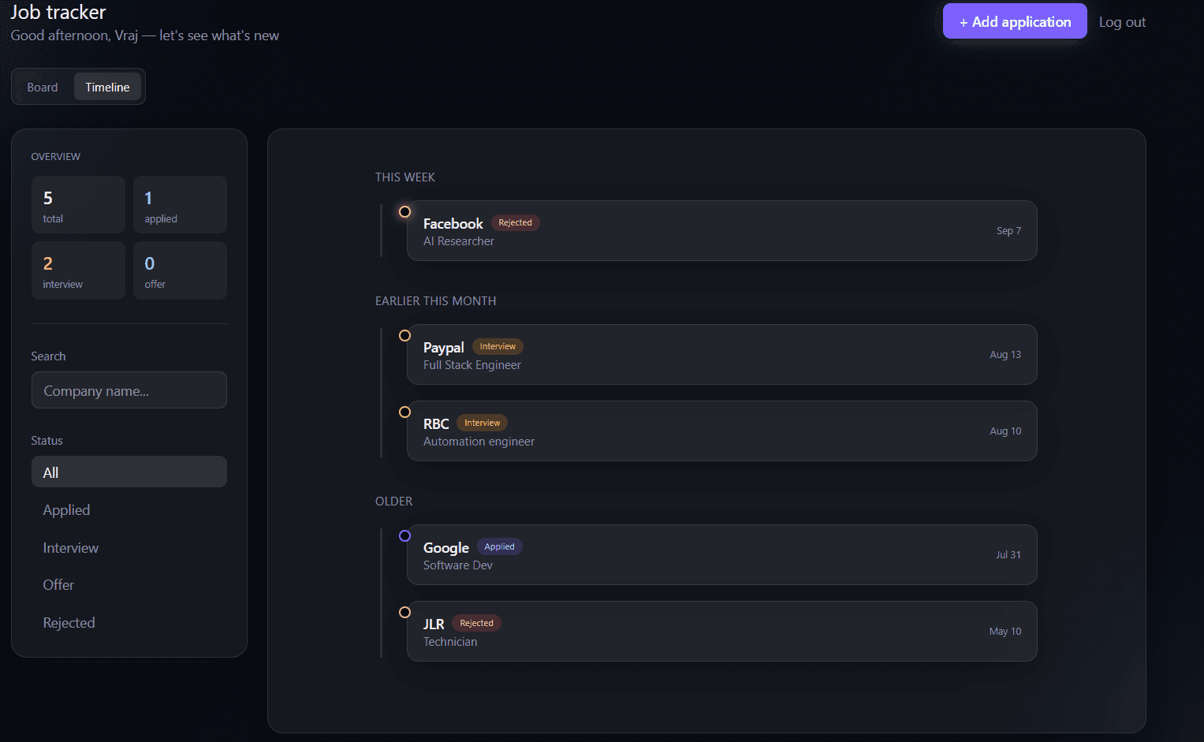
Task: Filter status by Offer
Action: [129, 584]
